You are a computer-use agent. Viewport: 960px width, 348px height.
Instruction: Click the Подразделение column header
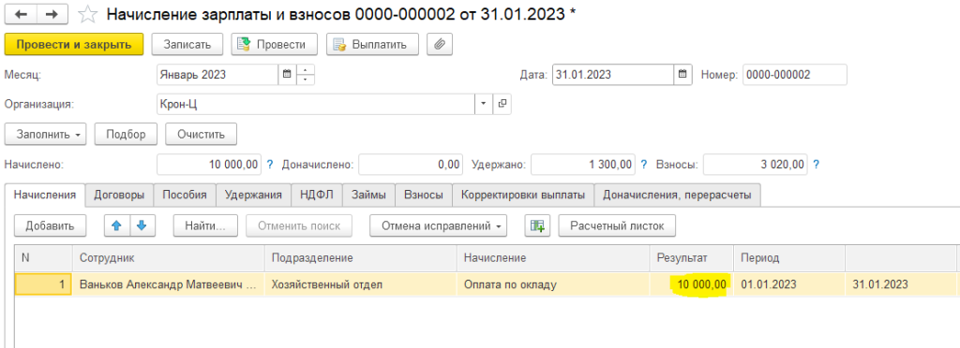361,258
